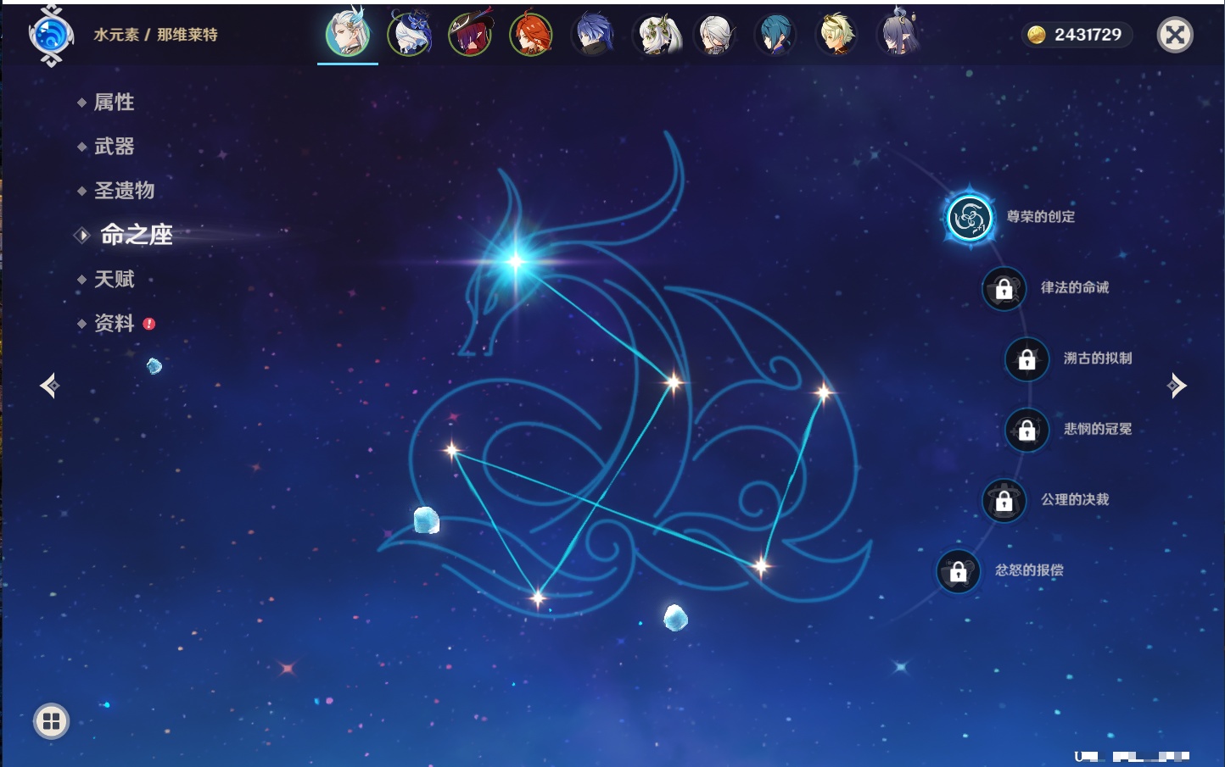Go to next character with right arrow

click(x=1177, y=386)
